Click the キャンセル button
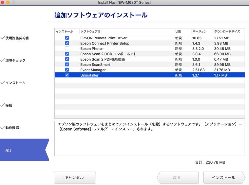Screen dimensions: 249x185 pos(75,177)
